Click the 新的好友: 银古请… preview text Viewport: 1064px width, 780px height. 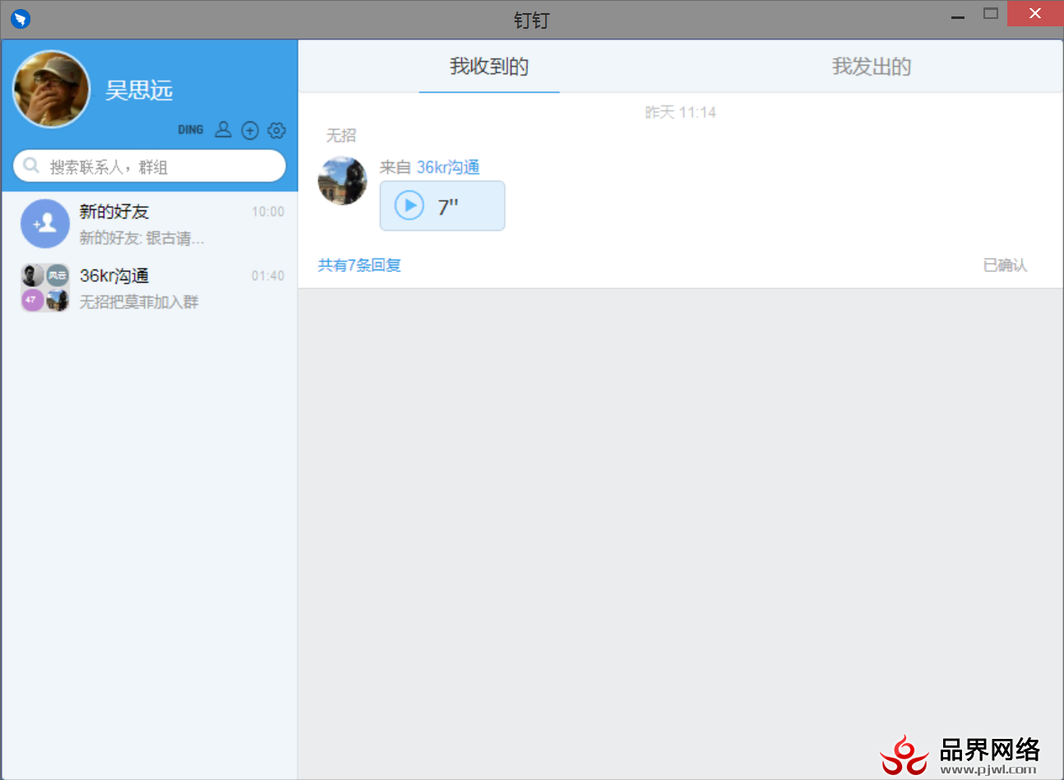[x=141, y=238]
